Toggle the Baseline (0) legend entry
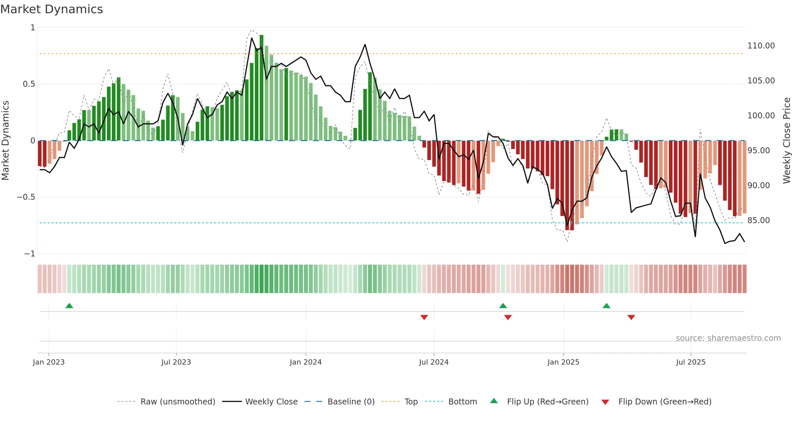792x445 pixels. 340,401
